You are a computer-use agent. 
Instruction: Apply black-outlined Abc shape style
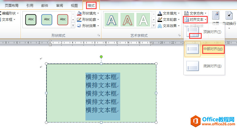click(31, 19)
